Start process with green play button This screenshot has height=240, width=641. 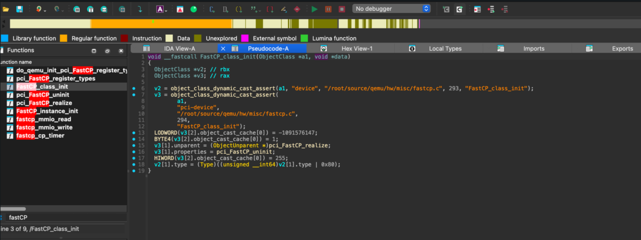click(x=314, y=9)
